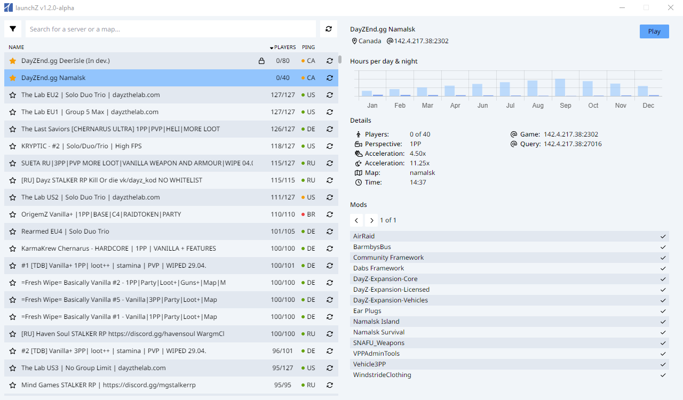Click the lock icon on DeerIsle row
683x400 pixels.
(261, 61)
